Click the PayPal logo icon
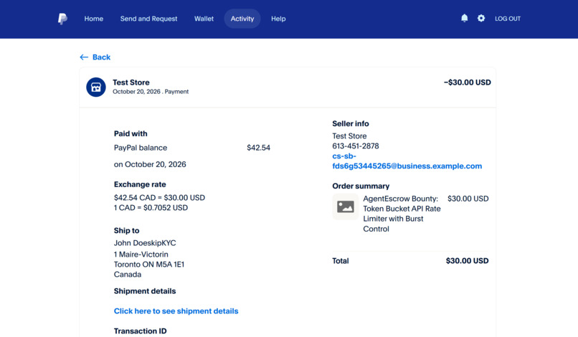578x337 pixels. [x=62, y=19]
